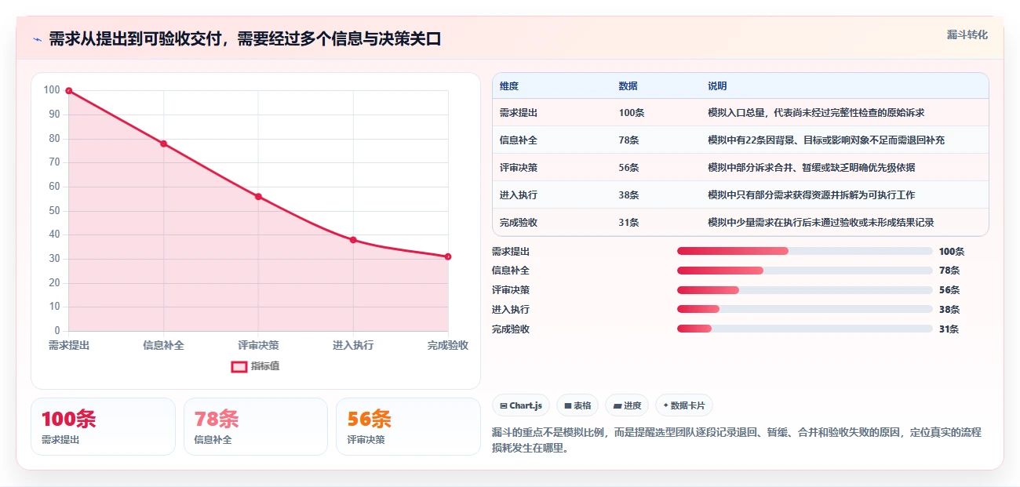Click 评审决策 in the table's 维度 column

coord(519,168)
